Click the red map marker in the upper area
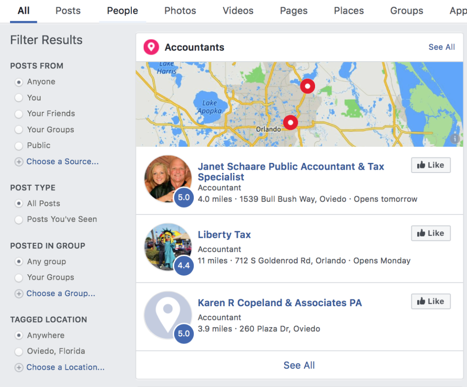The image size is (467, 387). coord(307,86)
